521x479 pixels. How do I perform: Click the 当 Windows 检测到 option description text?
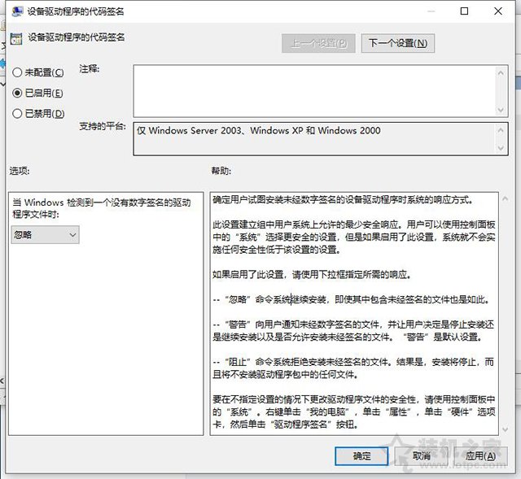[102, 208]
